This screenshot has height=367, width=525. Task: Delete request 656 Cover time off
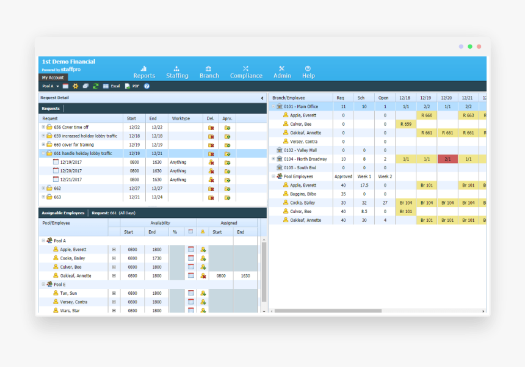click(x=211, y=128)
